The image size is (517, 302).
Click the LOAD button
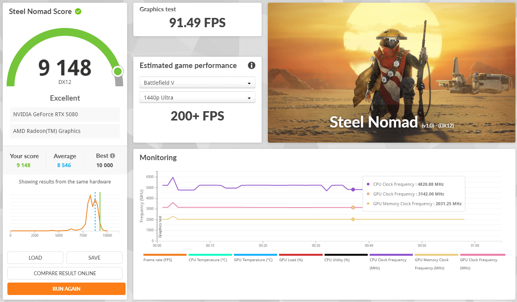(35, 258)
